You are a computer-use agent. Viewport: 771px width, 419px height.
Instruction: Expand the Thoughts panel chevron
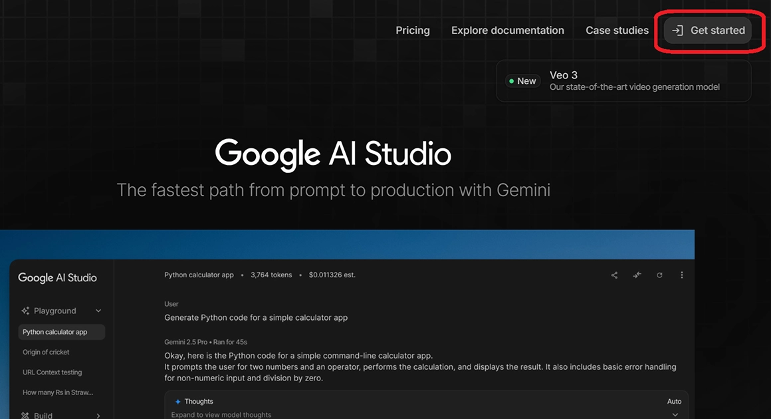[675, 414]
